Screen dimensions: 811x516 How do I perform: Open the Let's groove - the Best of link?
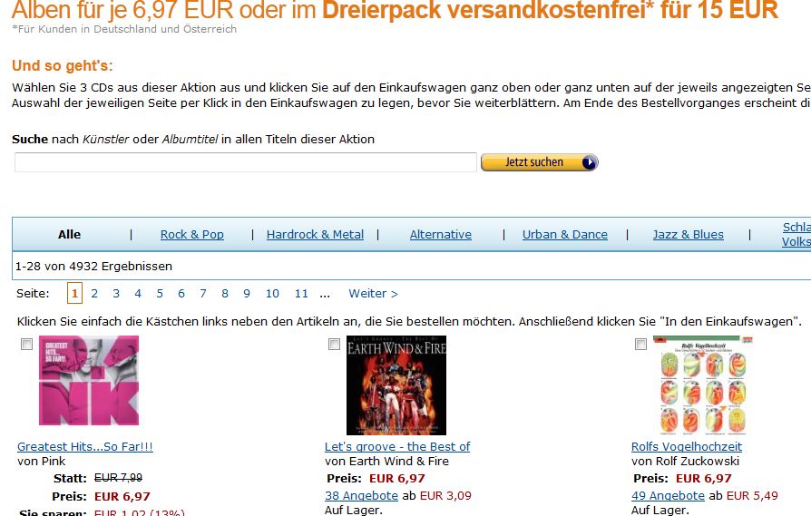click(x=397, y=447)
